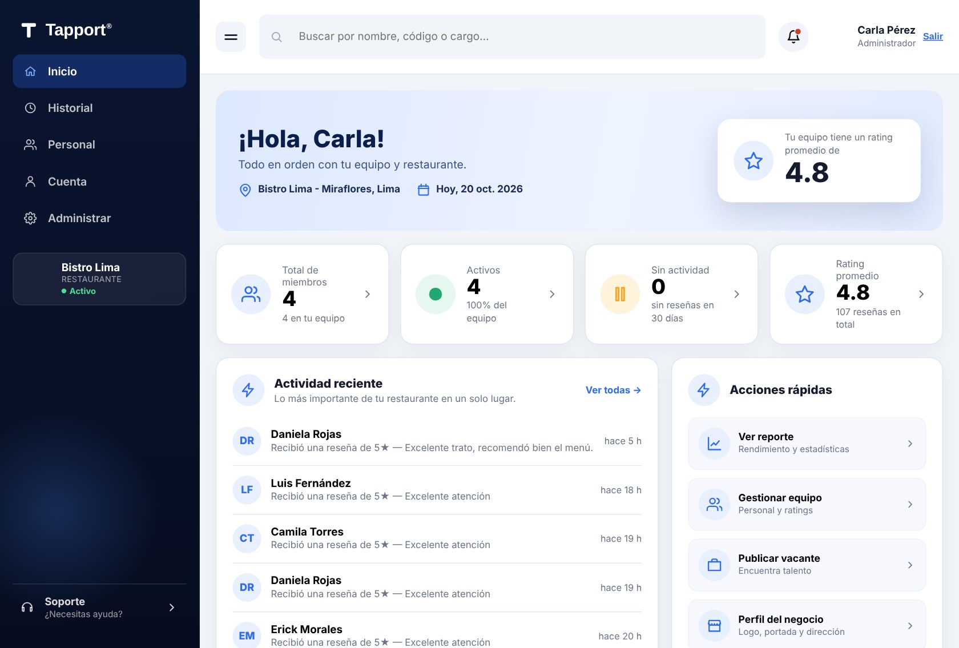
Task: Open the Personal section in sidebar
Action: point(99,144)
